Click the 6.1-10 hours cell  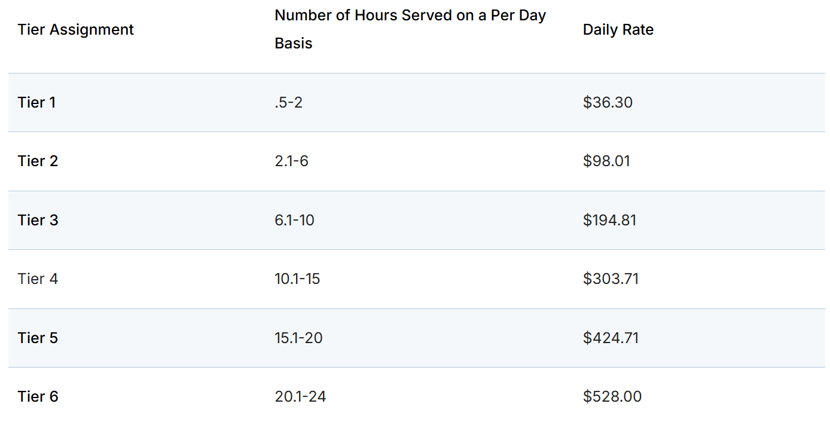point(294,220)
